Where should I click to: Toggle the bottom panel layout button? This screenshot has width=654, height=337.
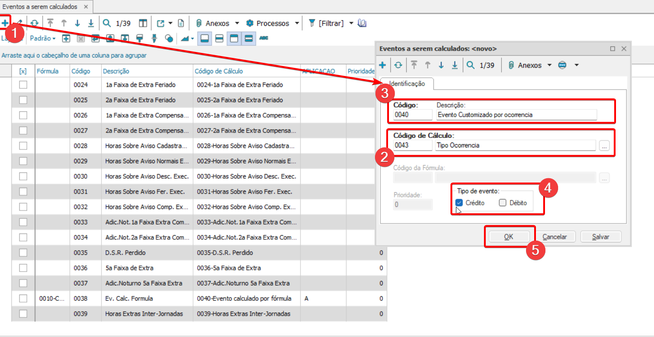[204, 38]
